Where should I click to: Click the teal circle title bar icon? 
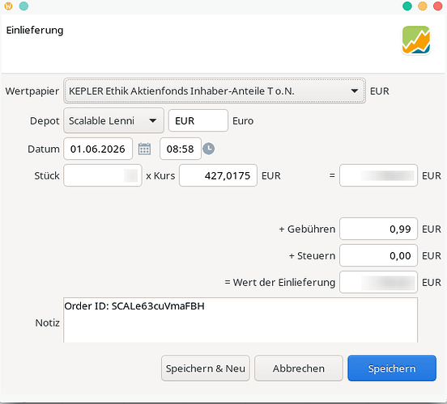[23, 6]
